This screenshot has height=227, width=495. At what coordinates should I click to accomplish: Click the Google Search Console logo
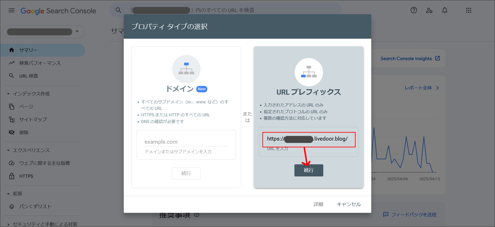click(58, 11)
